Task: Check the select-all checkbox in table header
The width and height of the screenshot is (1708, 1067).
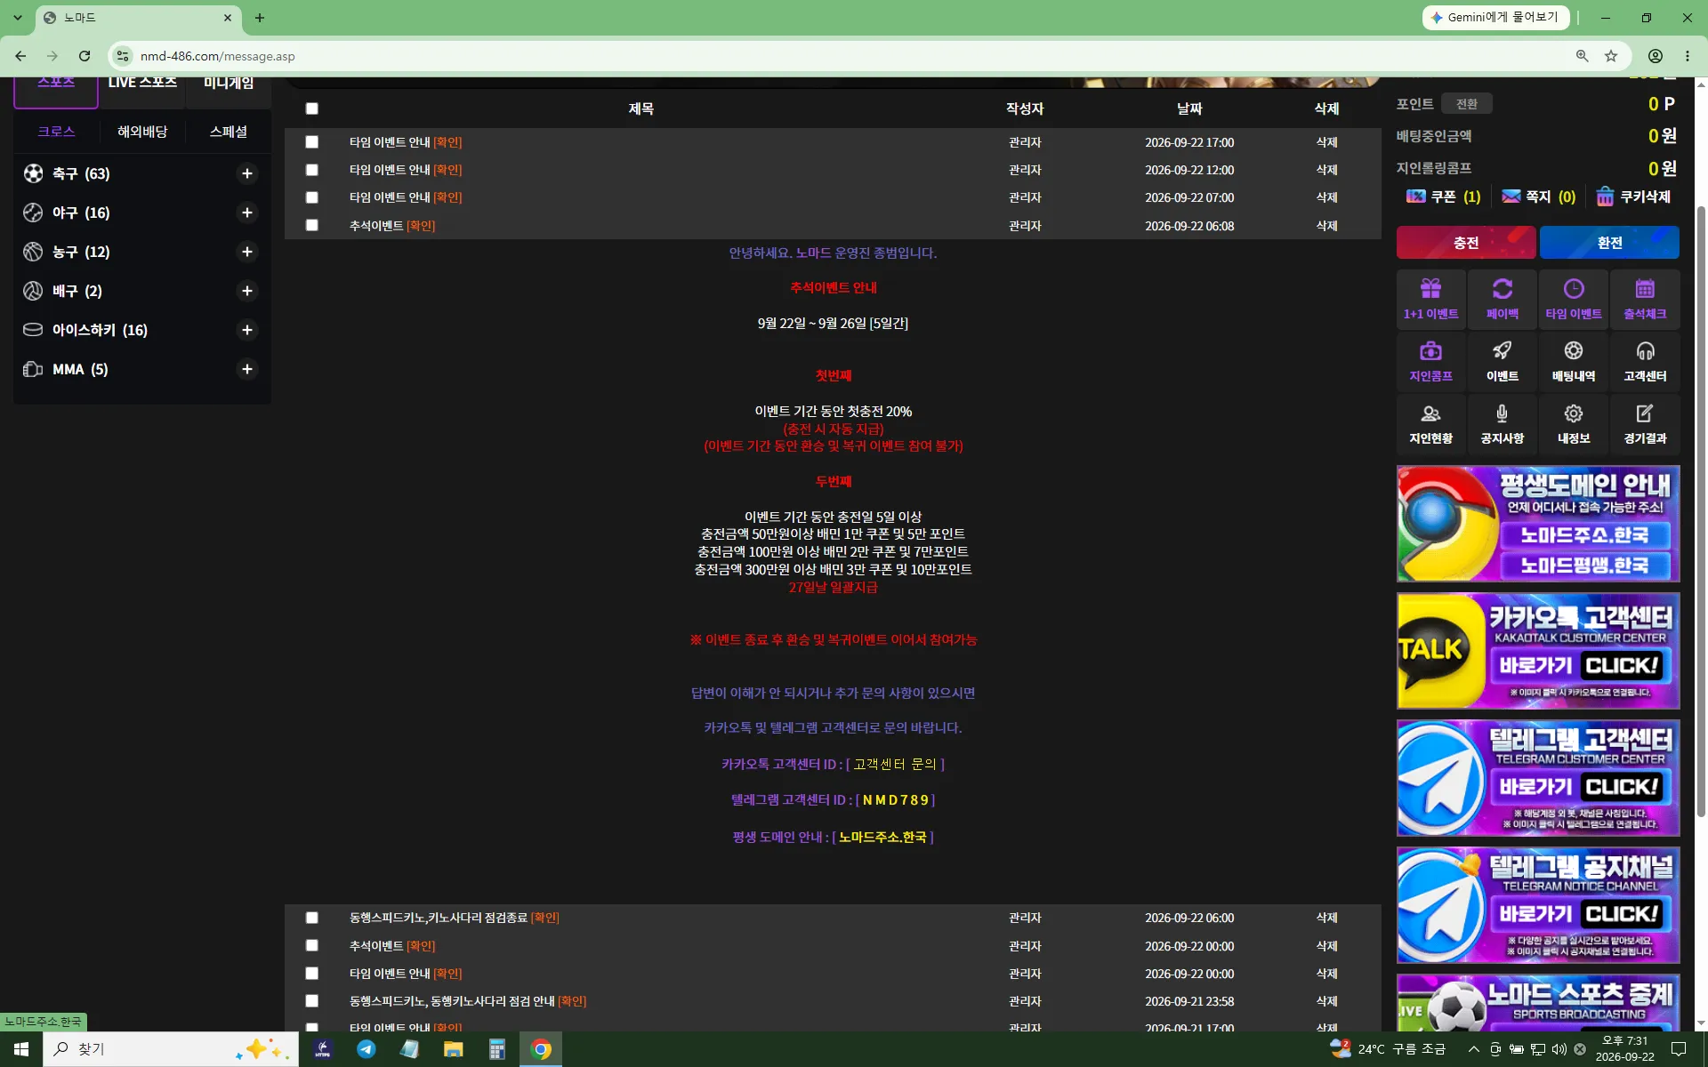Action: (311, 108)
